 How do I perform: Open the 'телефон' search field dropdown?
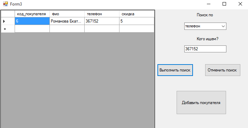pos(223,26)
